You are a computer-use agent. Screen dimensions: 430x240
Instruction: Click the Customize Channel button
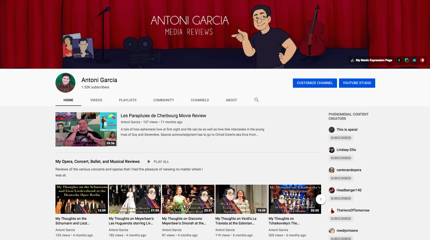pos(315,83)
